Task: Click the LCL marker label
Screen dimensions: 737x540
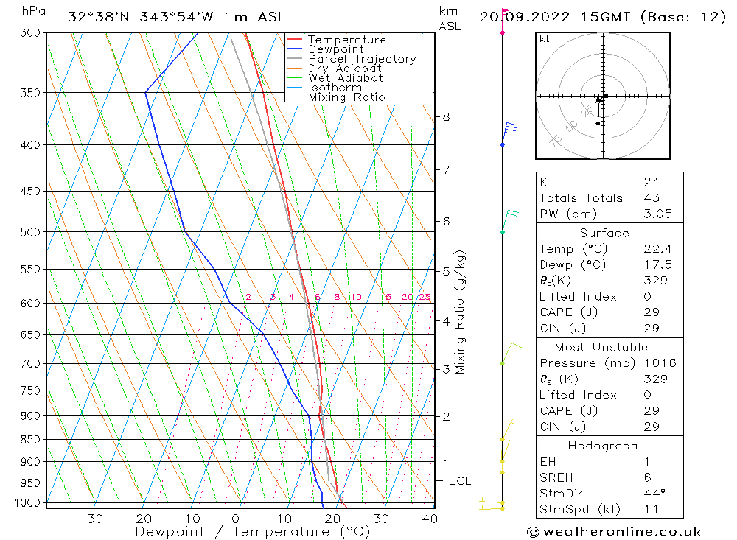Action: tap(460, 481)
